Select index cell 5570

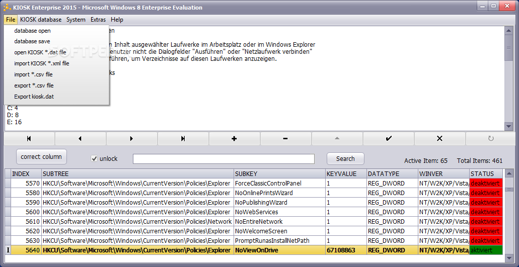click(26, 183)
